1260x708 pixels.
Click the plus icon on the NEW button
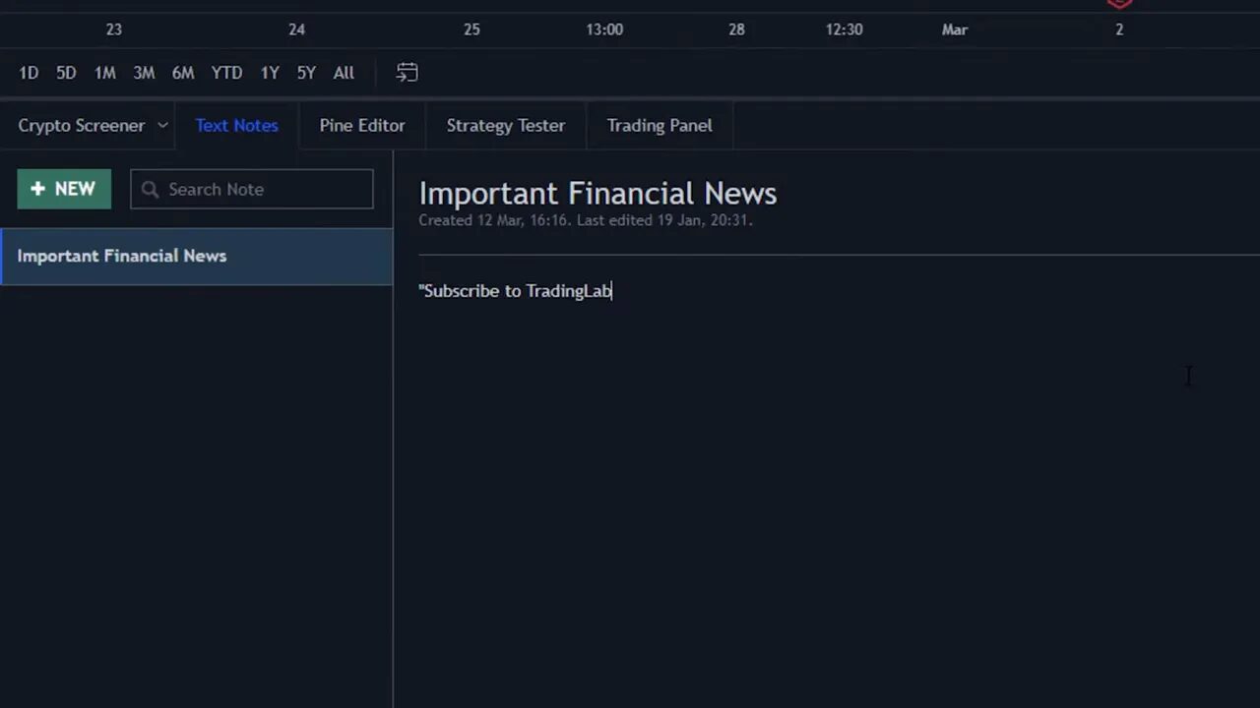click(x=37, y=189)
